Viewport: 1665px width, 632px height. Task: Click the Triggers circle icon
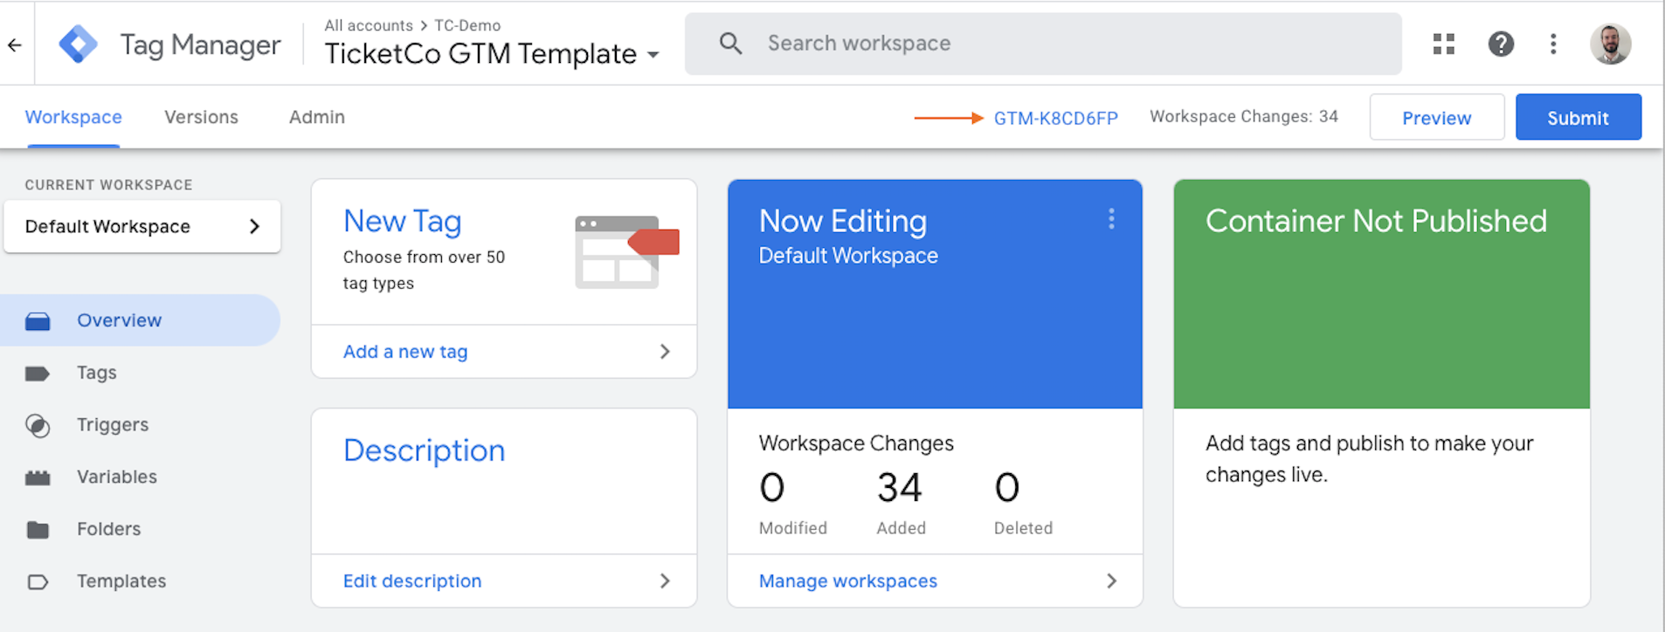pyautogui.click(x=38, y=425)
